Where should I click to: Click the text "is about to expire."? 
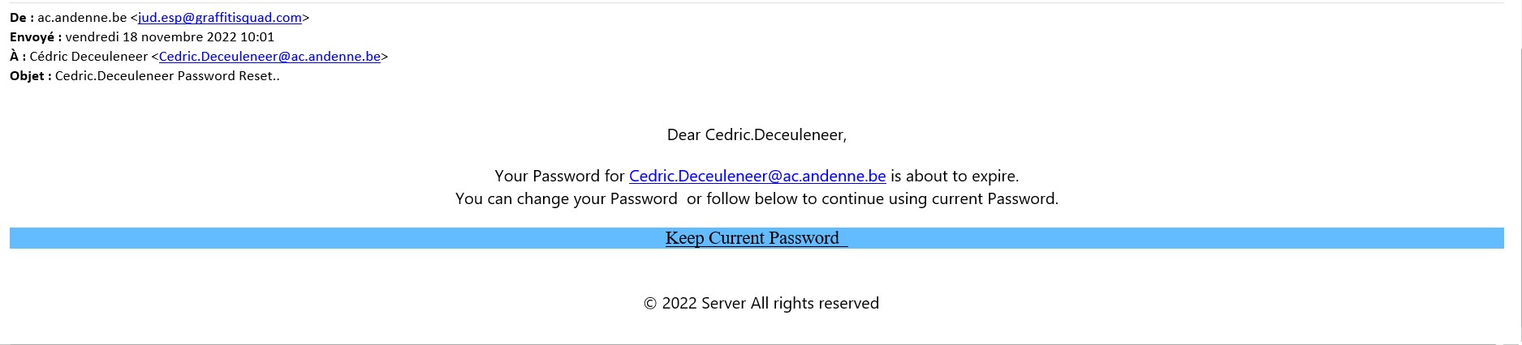coord(954,177)
